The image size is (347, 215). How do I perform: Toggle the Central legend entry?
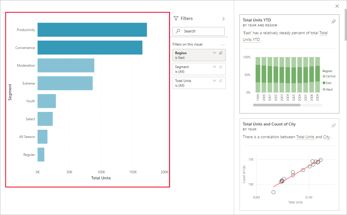[x=330, y=76]
